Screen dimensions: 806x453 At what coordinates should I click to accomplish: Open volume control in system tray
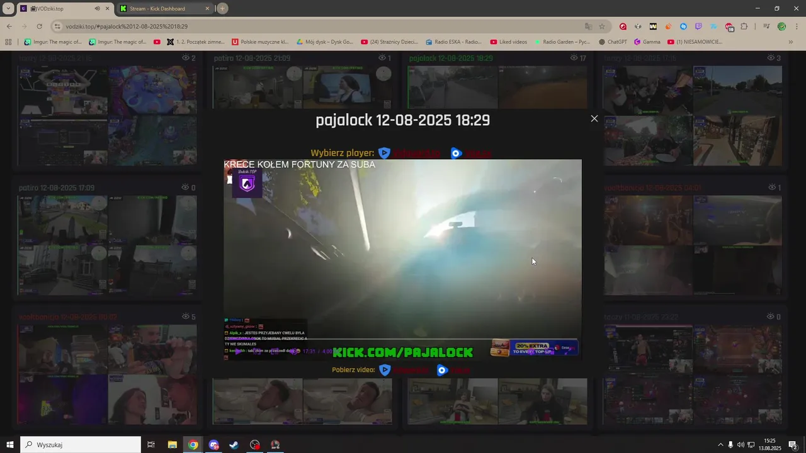(x=741, y=445)
